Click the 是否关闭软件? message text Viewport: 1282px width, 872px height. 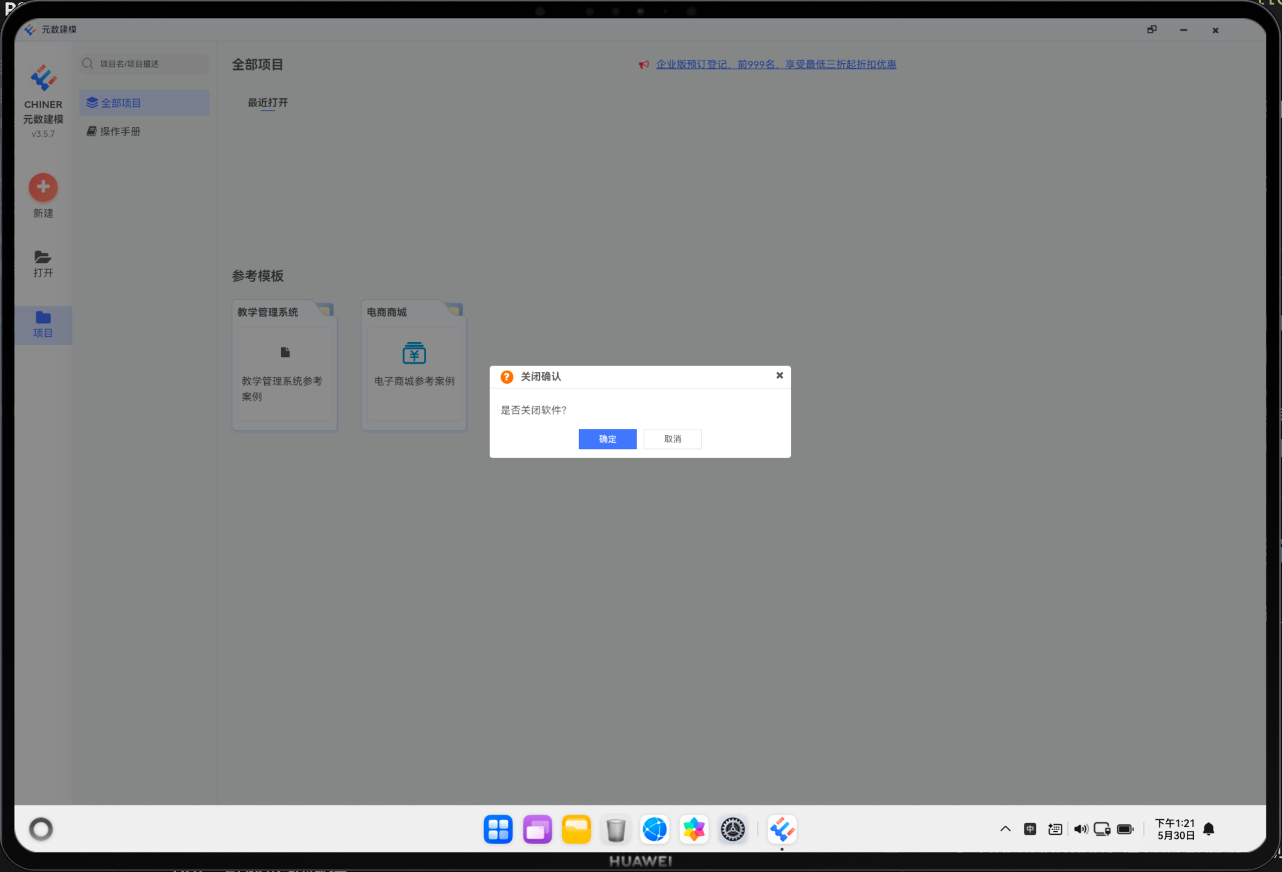533,410
